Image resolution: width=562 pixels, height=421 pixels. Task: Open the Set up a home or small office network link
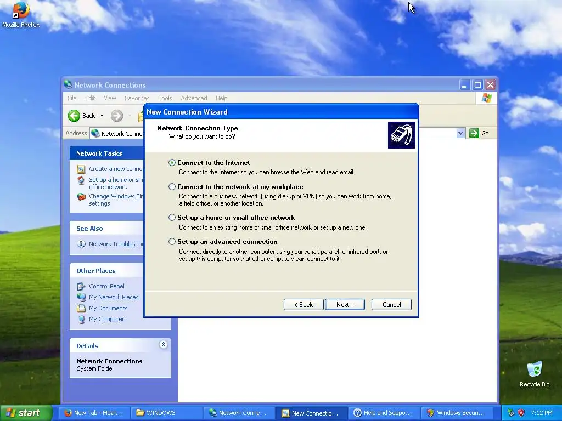(x=116, y=183)
